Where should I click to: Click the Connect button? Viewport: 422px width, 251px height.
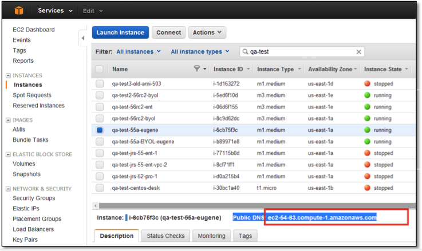(169, 33)
